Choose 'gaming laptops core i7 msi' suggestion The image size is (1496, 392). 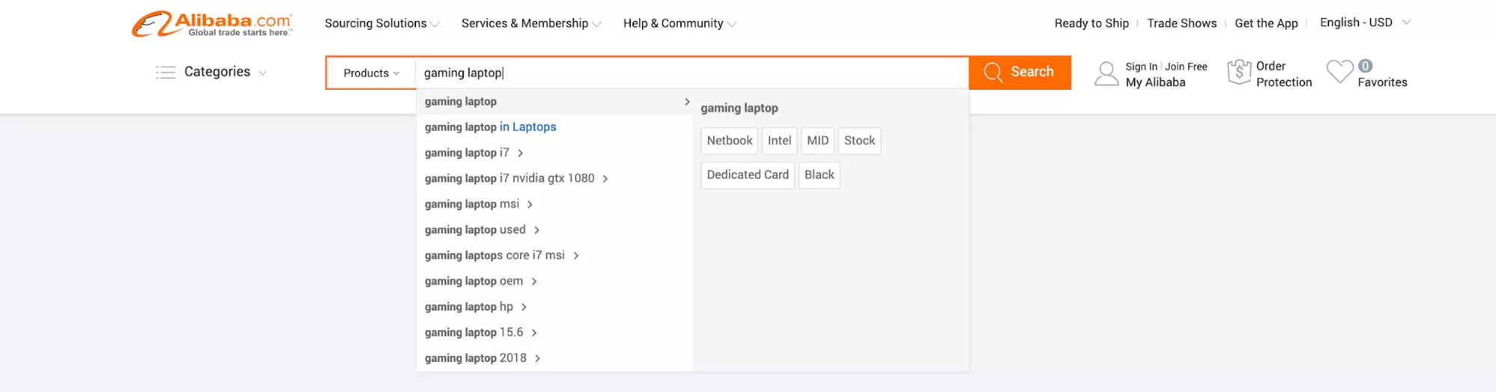click(x=555, y=255)
